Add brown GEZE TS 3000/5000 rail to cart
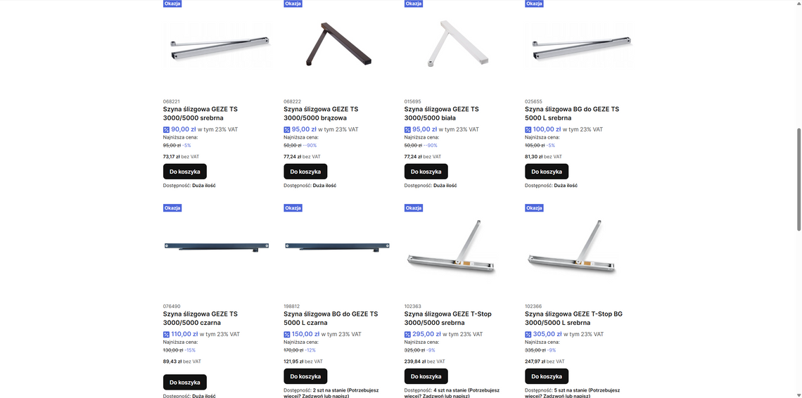802x398 pixels. coord(305,172)
